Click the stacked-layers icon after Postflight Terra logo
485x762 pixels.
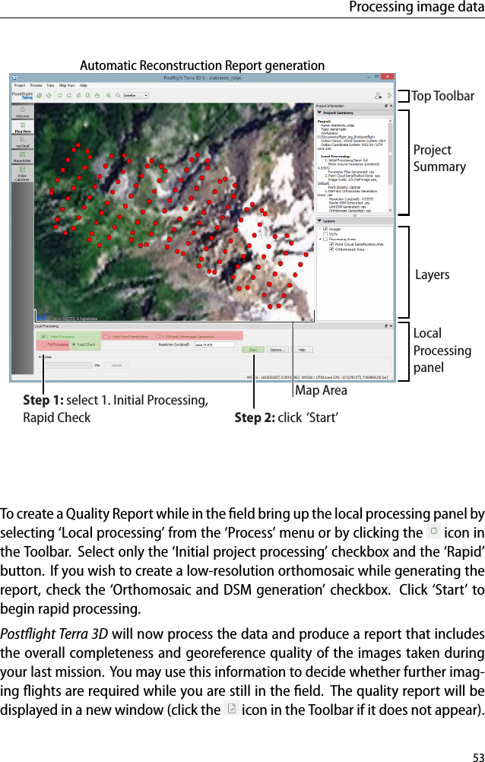coord(40,96)
